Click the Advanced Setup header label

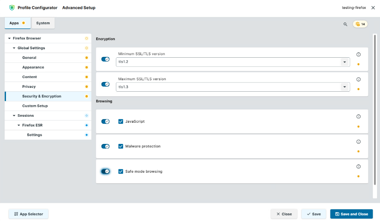[x=79, y=8]
